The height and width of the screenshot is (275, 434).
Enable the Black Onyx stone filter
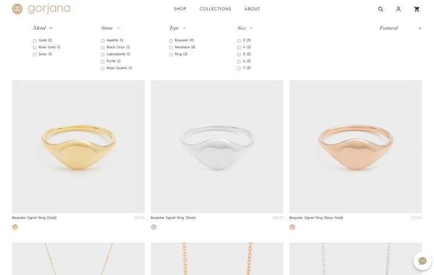click(103, 47)
